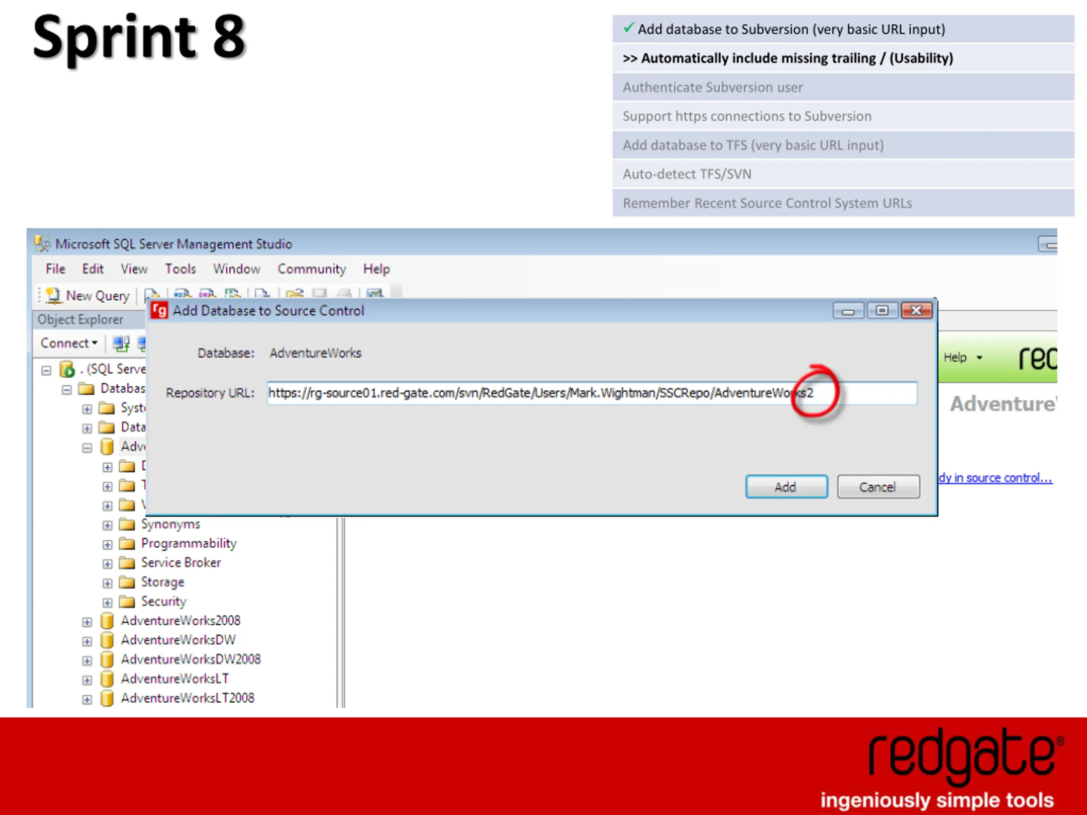The height and width of the screenshot is (815, 1087).
Task: Expand the AdventureWorksLT2008 database node
Action: 87,700
